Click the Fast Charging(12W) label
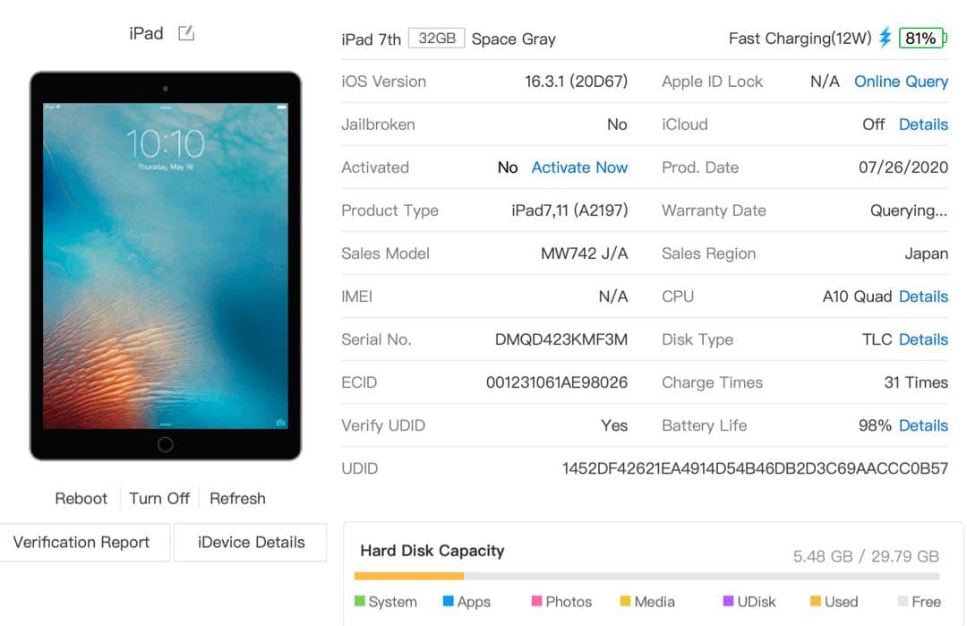The width and height of the screenshot is (967, 626). (x=800, y=39)
